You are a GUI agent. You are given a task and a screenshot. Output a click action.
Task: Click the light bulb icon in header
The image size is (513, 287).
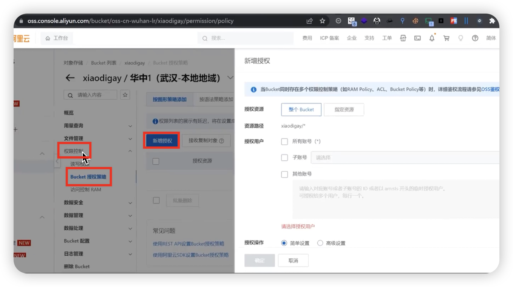[x=460, y=38]
